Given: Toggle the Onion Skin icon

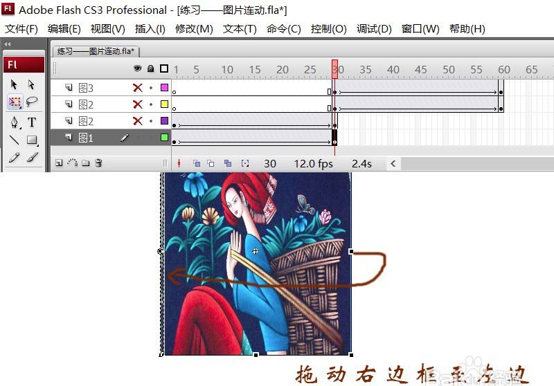Looking at the screenshot, I should point(197,163).
